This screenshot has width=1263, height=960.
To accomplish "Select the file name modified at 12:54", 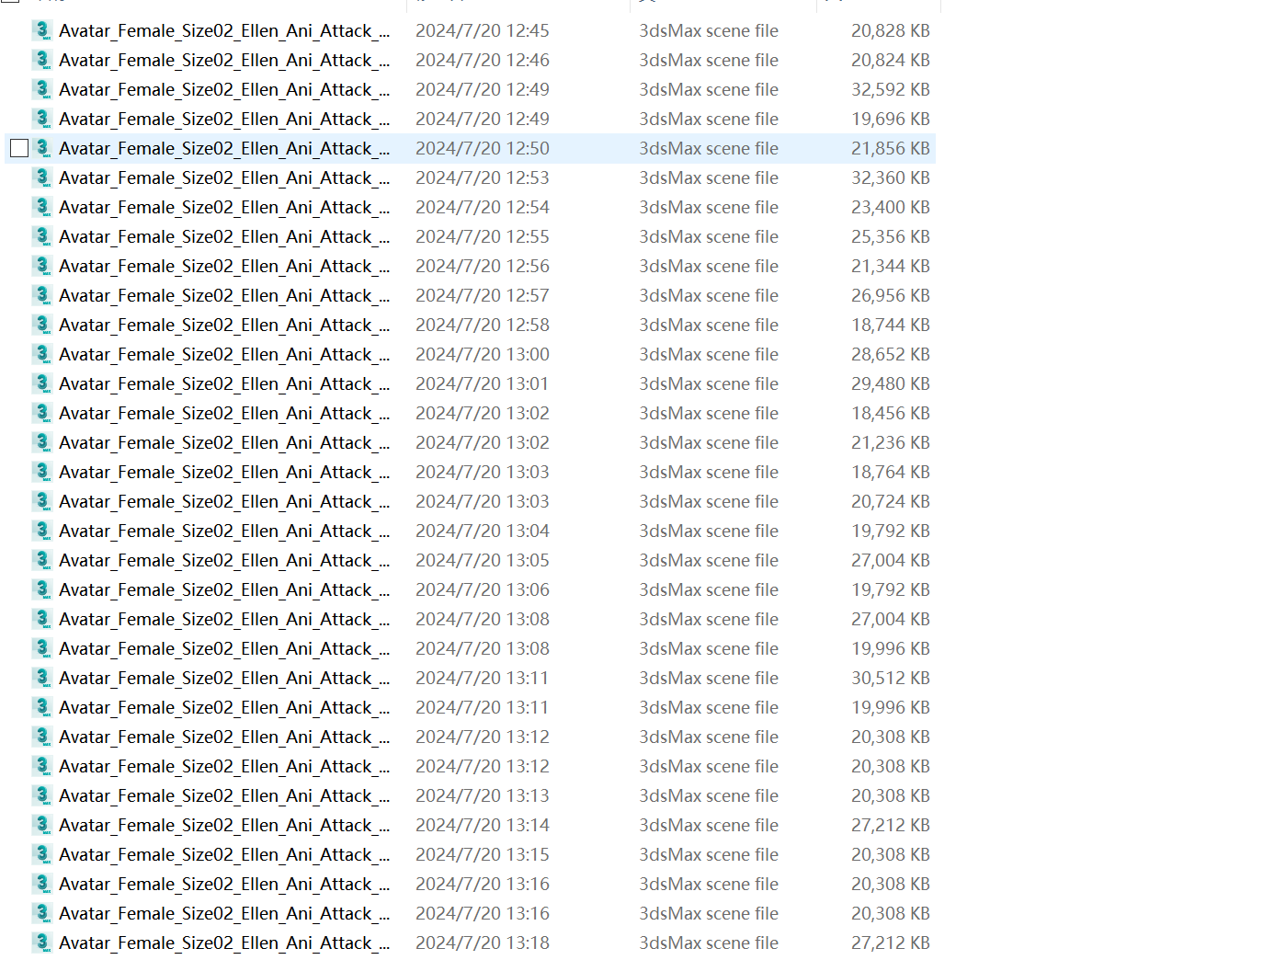I will [x=223, y=207].
